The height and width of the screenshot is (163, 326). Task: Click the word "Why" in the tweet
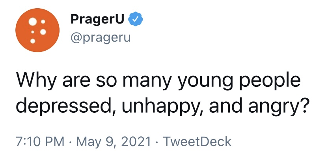(34, 81)
